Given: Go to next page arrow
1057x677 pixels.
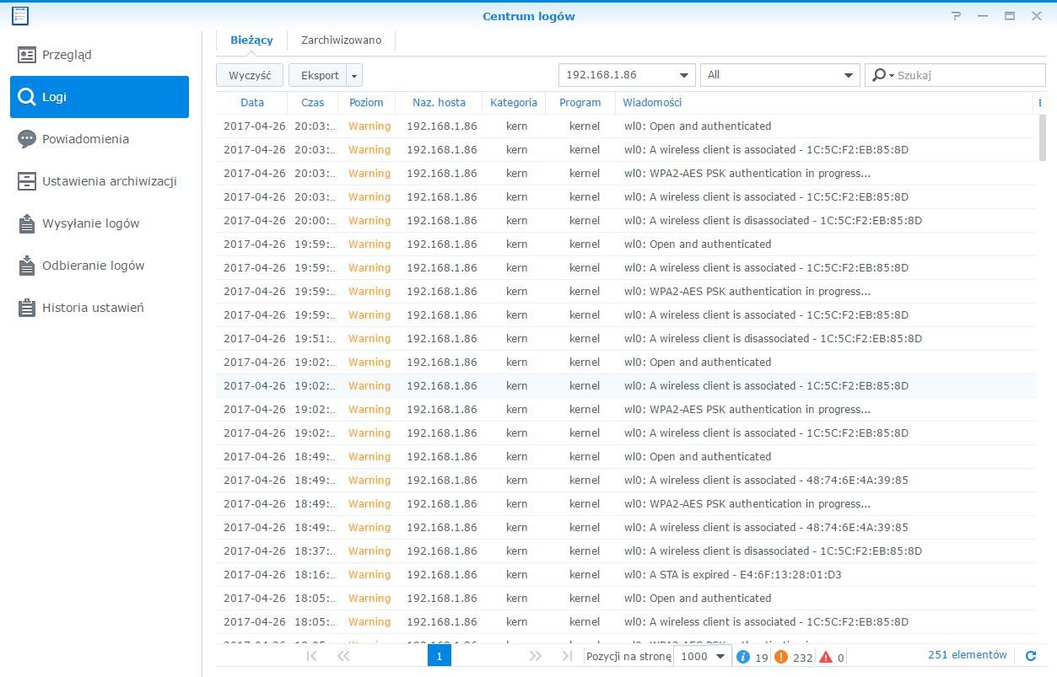Looking at the screenshot, I should [x=535, y=656].
